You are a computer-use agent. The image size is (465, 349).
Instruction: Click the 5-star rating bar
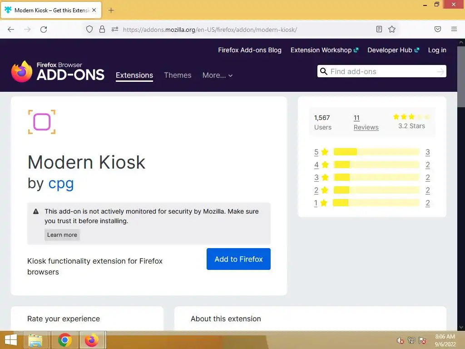pyautogui.click(x=376, y=152)
